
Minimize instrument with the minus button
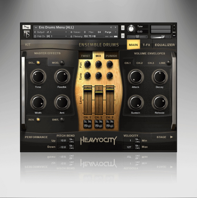[x=174, y=29]
